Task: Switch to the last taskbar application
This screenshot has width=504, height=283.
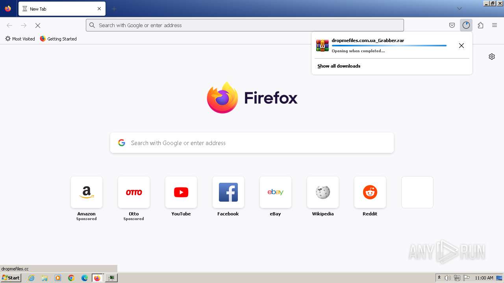Action: coord(111,278)
